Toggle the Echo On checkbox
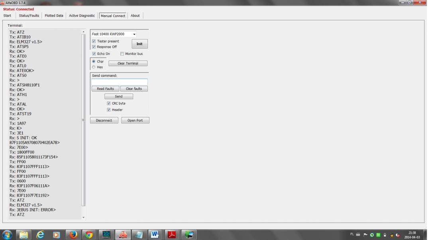 point(94,54)
